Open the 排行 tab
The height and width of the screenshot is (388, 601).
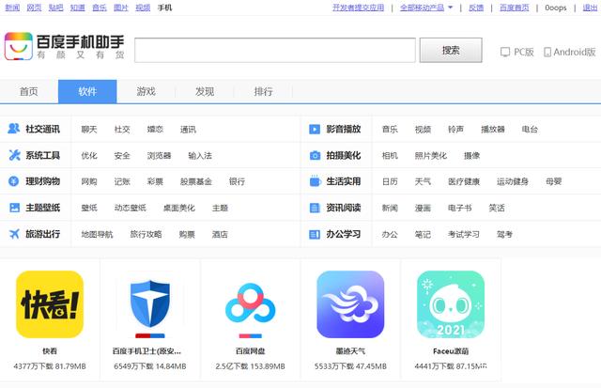click(x=263, y=91)
